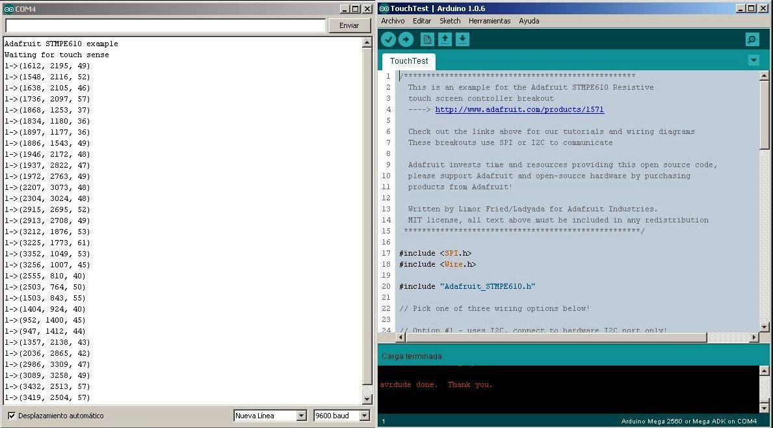Screen dimensions: 773x428
Task: Click code editor vertical scrollbar down arrow
Action: pyautogui.click(x=764, y=327)
